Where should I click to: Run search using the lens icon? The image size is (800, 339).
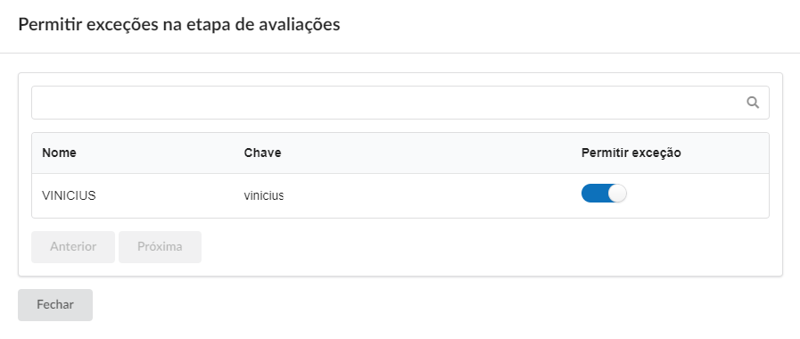pos(753,103)
